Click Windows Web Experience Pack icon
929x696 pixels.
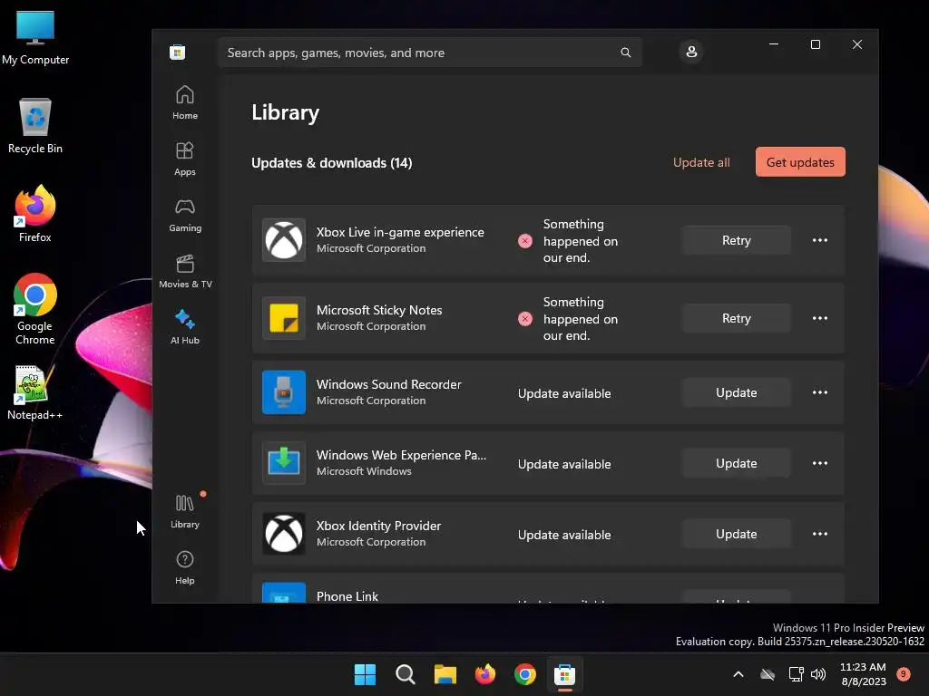[284, 463]
